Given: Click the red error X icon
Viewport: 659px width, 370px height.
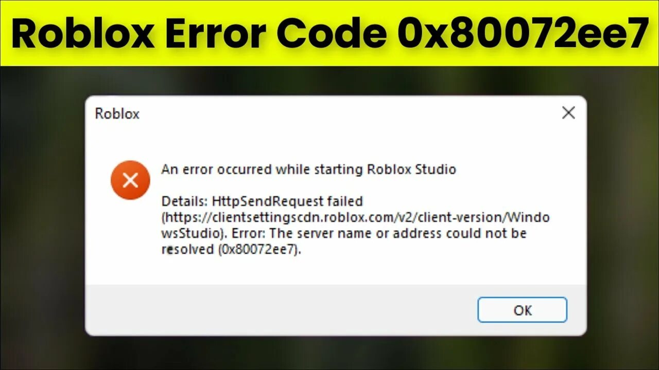Looking at the screenshot, I should point(130,180).
